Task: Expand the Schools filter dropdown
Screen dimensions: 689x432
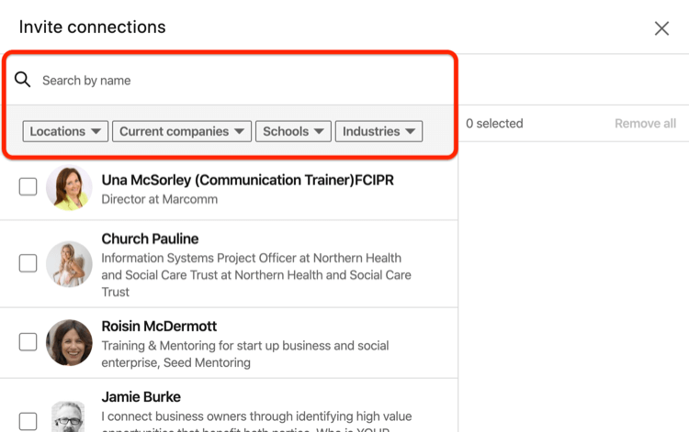Action: point(294,131)
